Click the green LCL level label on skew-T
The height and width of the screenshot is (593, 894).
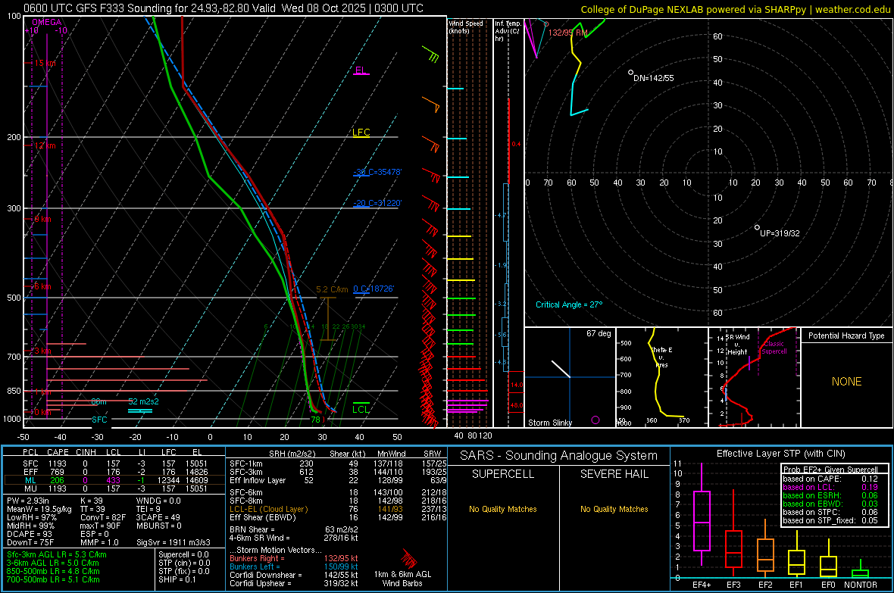pyautogui.click(x=361, y=409)
